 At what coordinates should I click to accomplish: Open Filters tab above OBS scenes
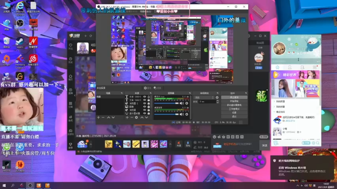point(158,88)
